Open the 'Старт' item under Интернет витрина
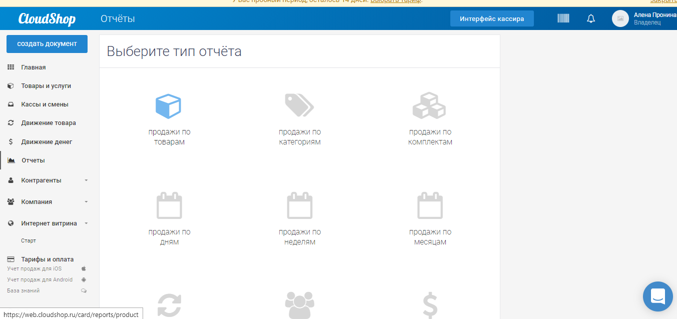Image resolution: width=677 pixels, height=319 pixels. tap(29, 240)
